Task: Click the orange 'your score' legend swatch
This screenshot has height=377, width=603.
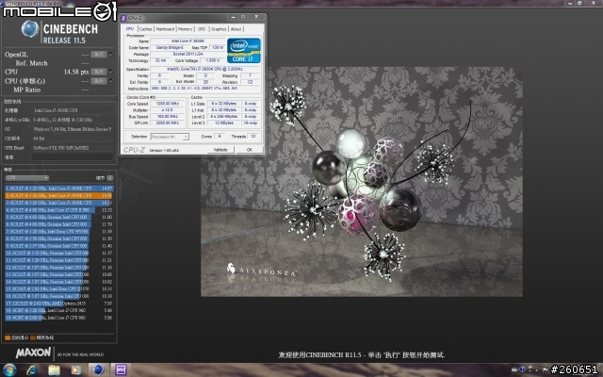Action: (8, 337)
